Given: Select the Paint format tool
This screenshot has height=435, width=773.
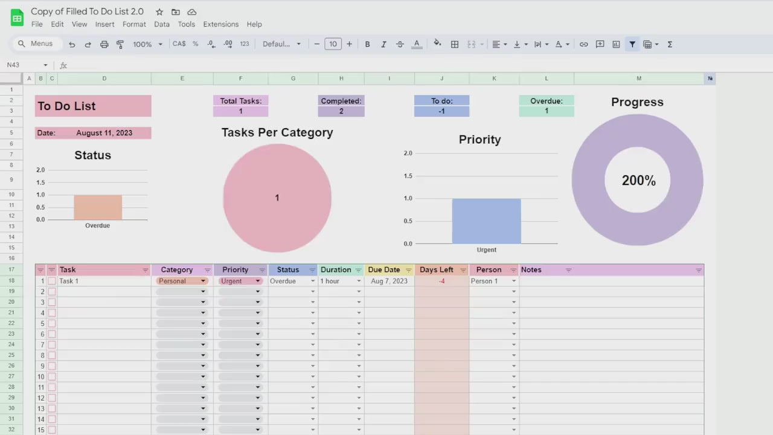Looking at the screenshot, I should [120, 44].
